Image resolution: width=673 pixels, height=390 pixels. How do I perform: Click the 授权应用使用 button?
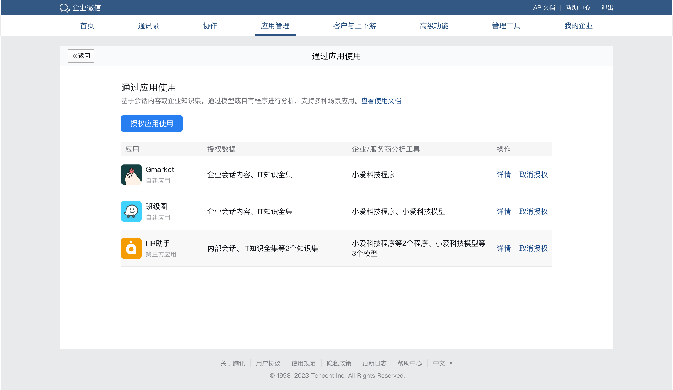151,124
